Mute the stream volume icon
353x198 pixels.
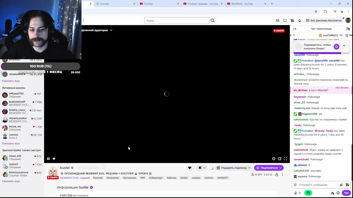[x=54, y=159]
